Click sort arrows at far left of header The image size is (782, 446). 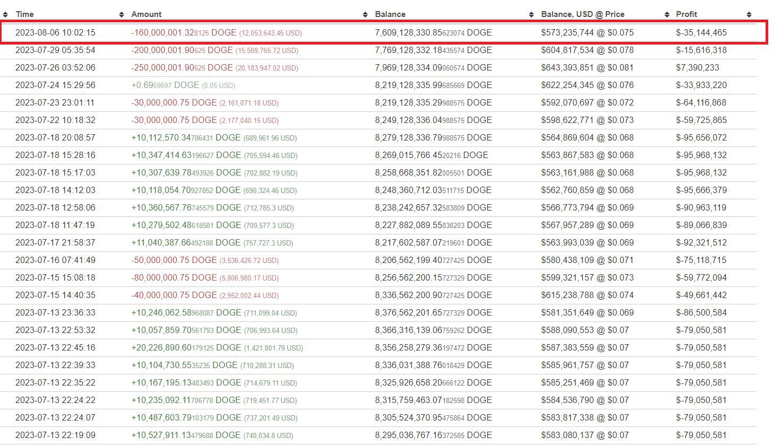click(x=6, y=14)
